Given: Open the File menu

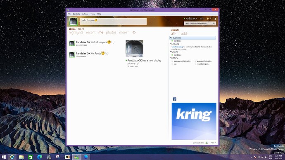Looking at the screenshot, I should 69,14.
